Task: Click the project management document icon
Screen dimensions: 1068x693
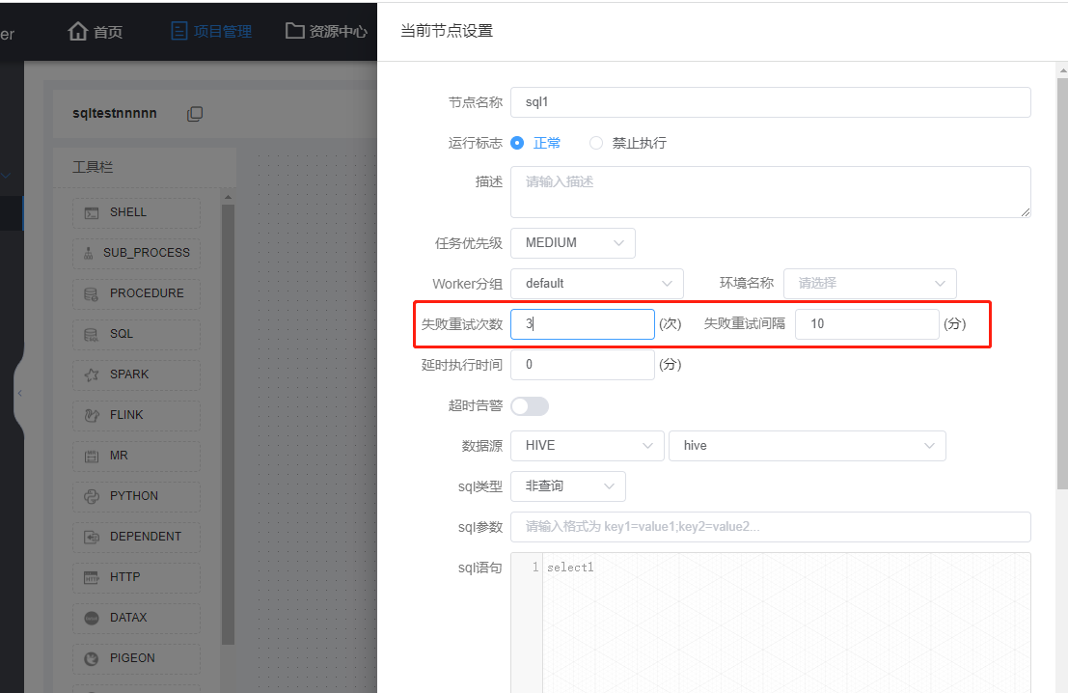Action: [179, 31]
